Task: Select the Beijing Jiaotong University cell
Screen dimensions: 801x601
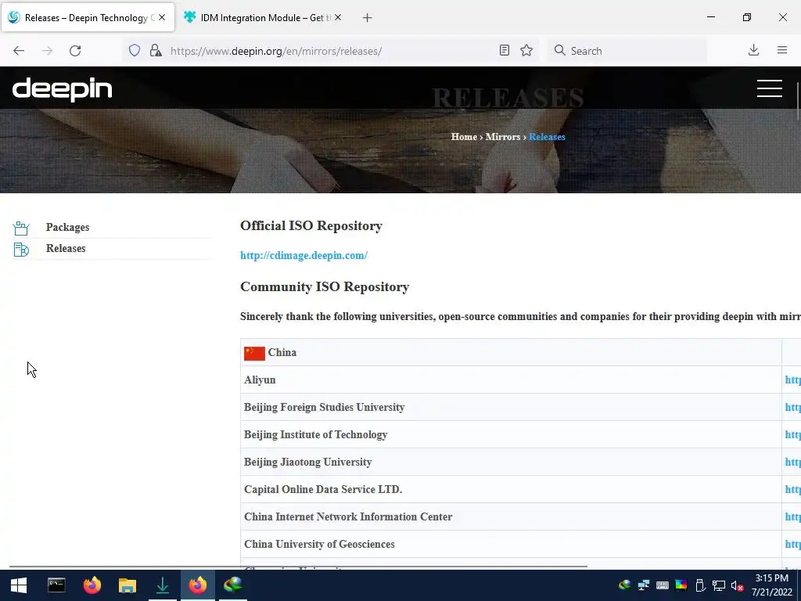Action: 511,462
